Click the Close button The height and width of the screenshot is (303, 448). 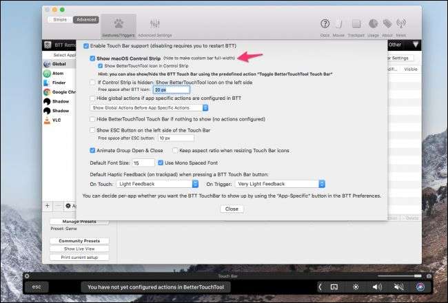point(230,209)
